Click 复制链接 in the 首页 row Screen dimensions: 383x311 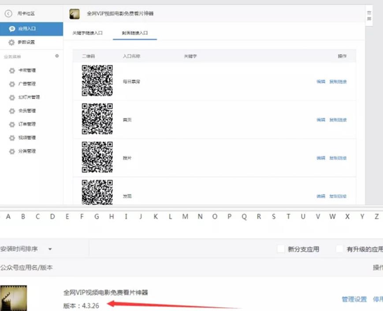coord(338,120)
